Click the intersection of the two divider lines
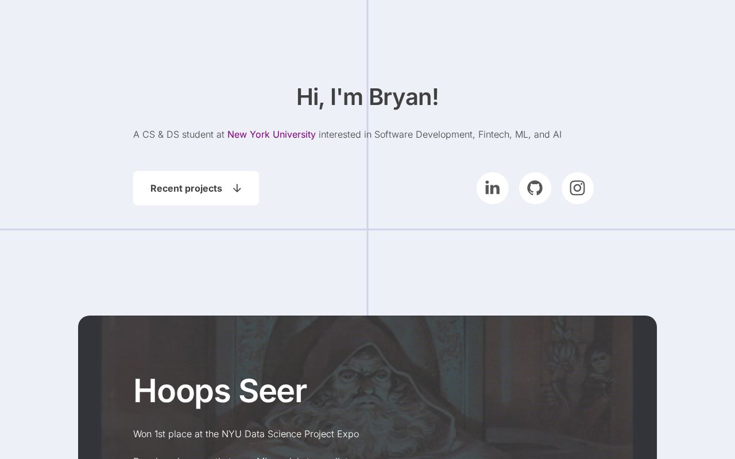This screenshot has width=735, height=459. 367,229
